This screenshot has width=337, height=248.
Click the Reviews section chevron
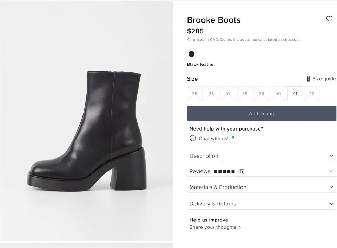point(331,171)
